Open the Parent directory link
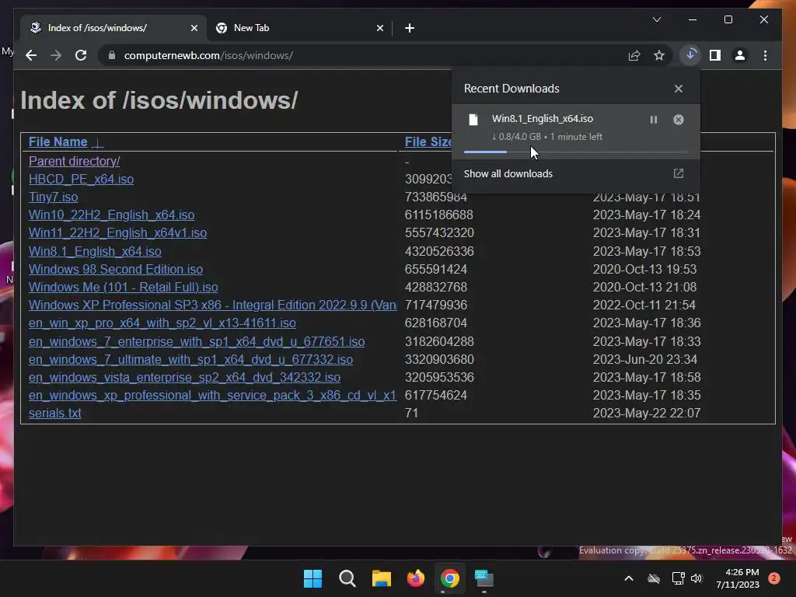Viewport: 796px width, 597px height. click(x=74, y=161)
